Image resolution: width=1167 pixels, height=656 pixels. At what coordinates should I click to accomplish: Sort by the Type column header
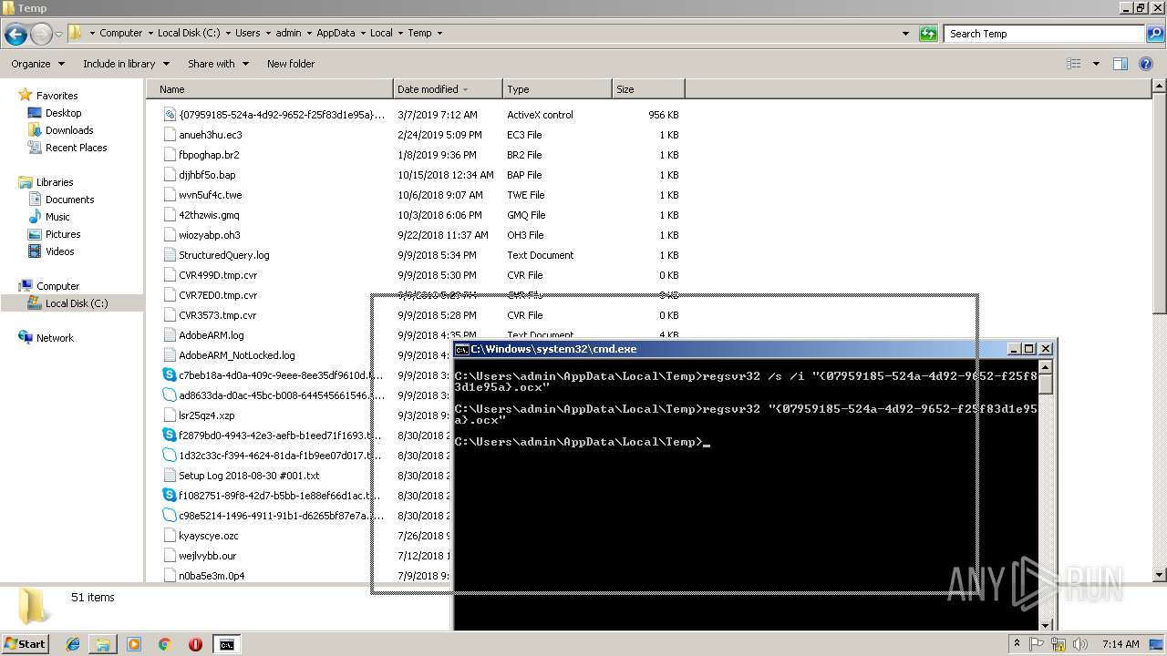point(557,89)
